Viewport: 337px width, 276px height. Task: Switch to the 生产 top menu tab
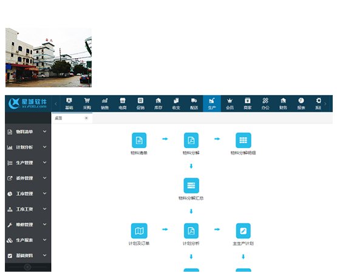212,104
